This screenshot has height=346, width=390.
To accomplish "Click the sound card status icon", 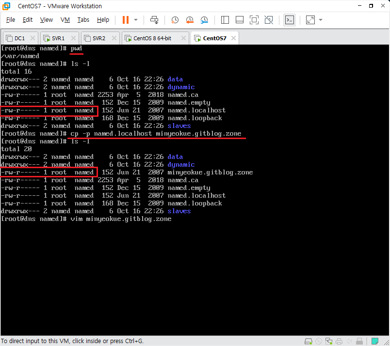I will [349, 341].
